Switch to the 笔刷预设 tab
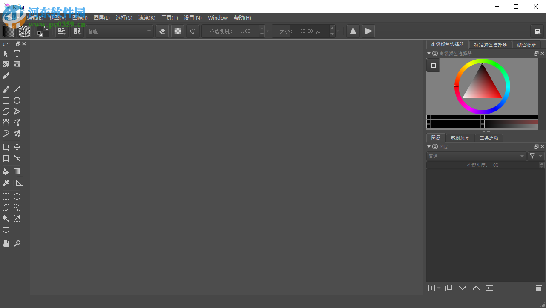 (460, 138)
